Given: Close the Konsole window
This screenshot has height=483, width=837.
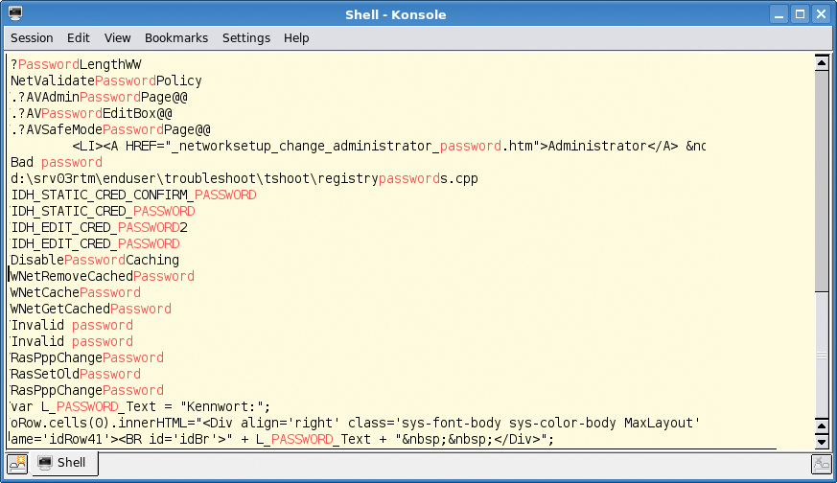Looking at the screenshot, I should 821,14.
